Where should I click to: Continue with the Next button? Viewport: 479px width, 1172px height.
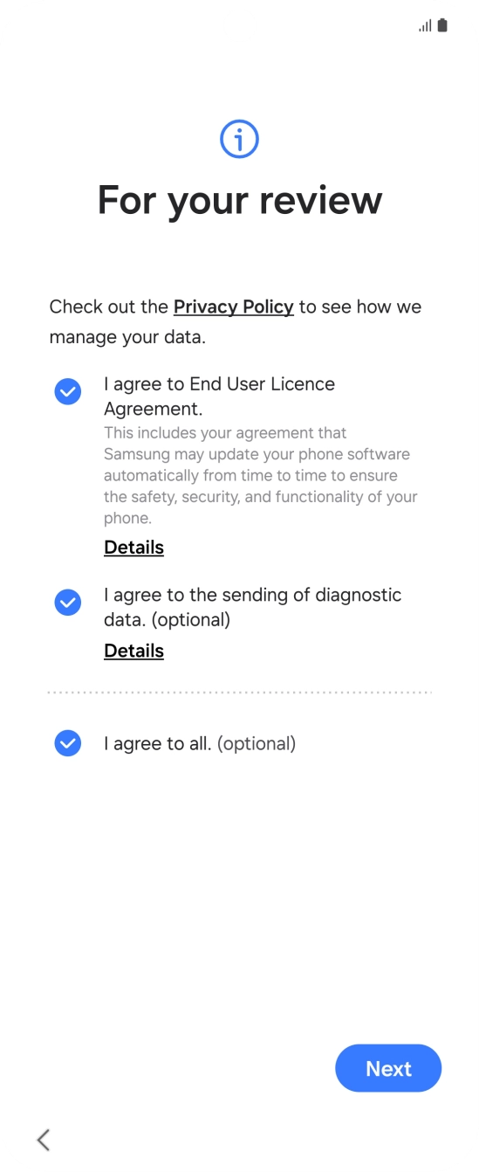point(388,1068)
